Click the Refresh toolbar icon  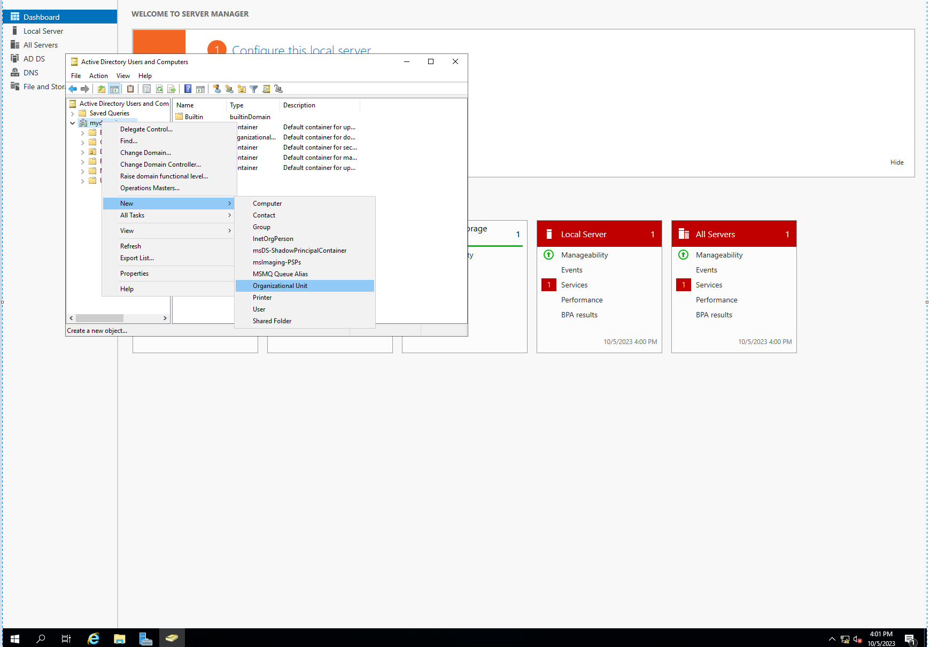tap(159, 89)
